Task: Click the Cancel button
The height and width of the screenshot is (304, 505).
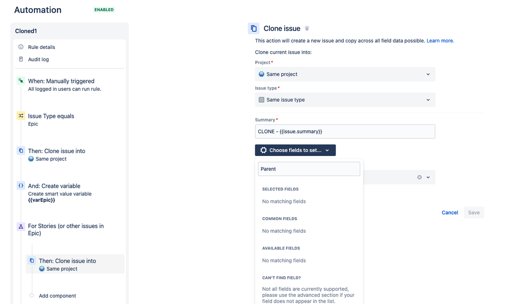Action: pos(449,213)
